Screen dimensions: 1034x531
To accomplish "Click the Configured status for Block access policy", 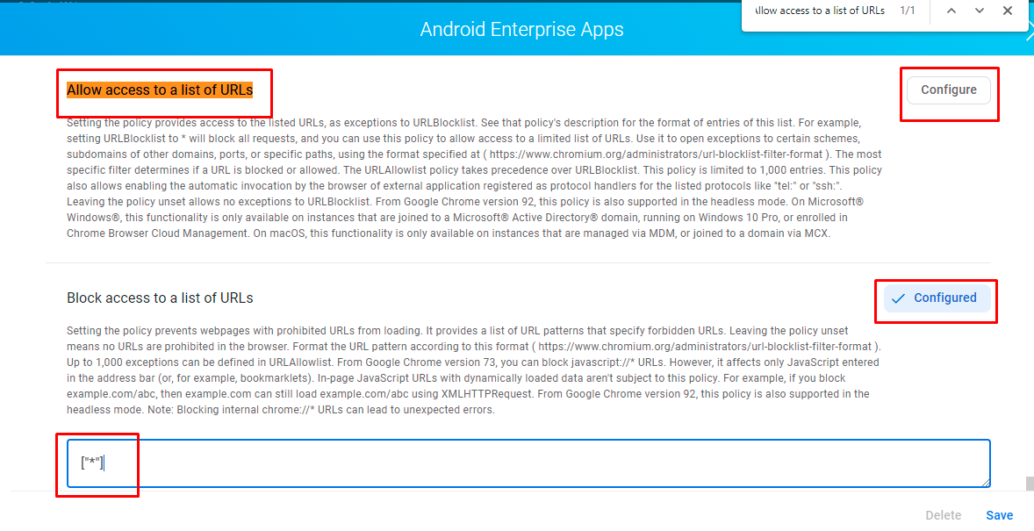I will click(x=935, y=298).
